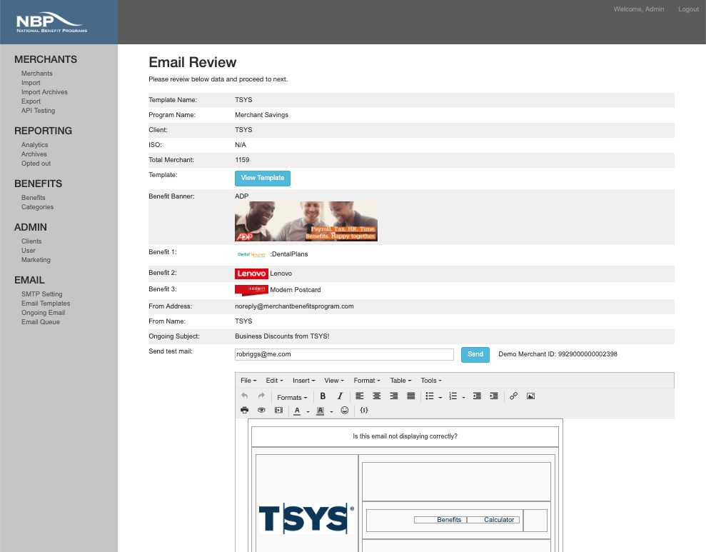Open the emoticons picker
Screen dimensions: 706x552
pyautogui.click(x=345, y=411)
